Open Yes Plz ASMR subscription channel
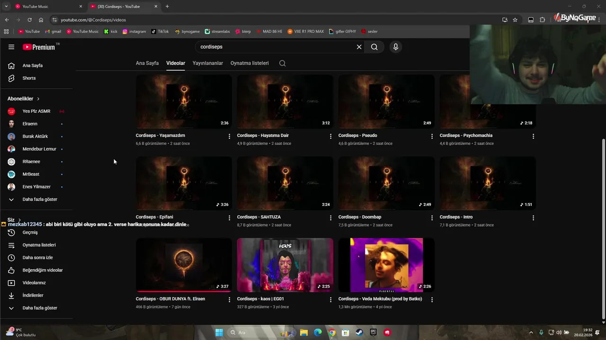This screenshot has width=606, height=340. (36, 111)
